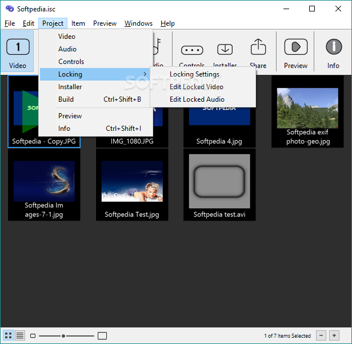Choose Controls in the Project menu
This screenshot has height=344, width=352.
pyautogui.click(x=96, y=62)
